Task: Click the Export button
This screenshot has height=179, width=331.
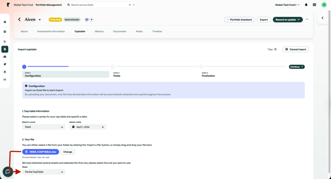Action: tap(264, 20)
